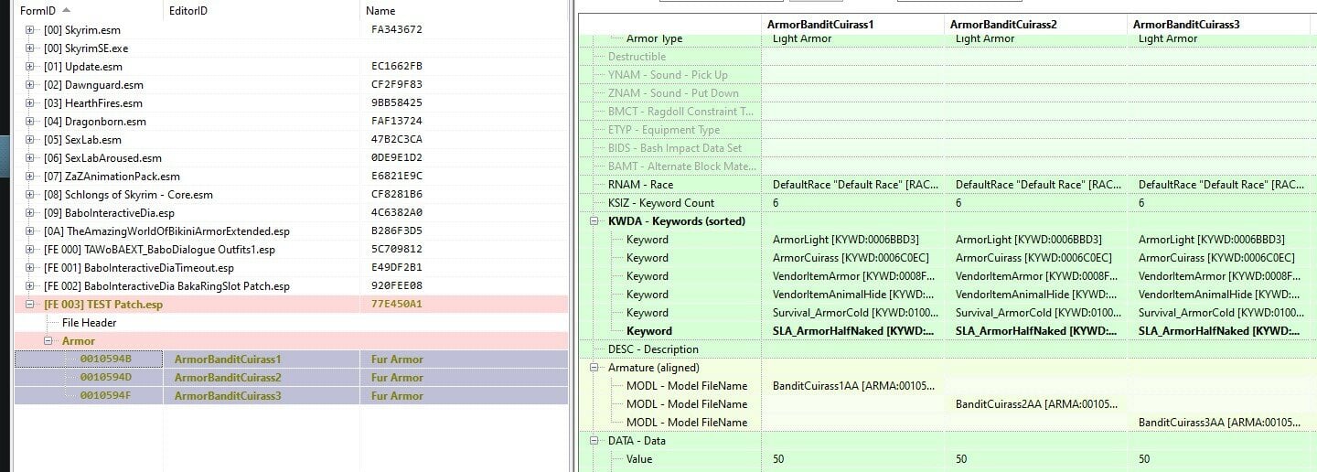Sort by the Name column header
The height and width of the screenshot is (472, 1317).
[464, 10]
